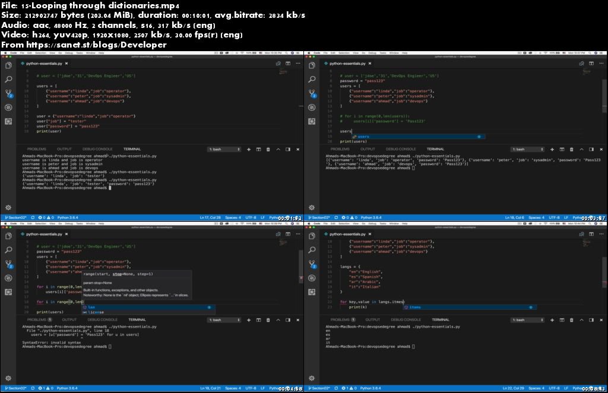Image resolution: width=608 pixels, height=393 pixels.
Task: Open Source Control in the 01:52 frame
Action: coord(8,93)
